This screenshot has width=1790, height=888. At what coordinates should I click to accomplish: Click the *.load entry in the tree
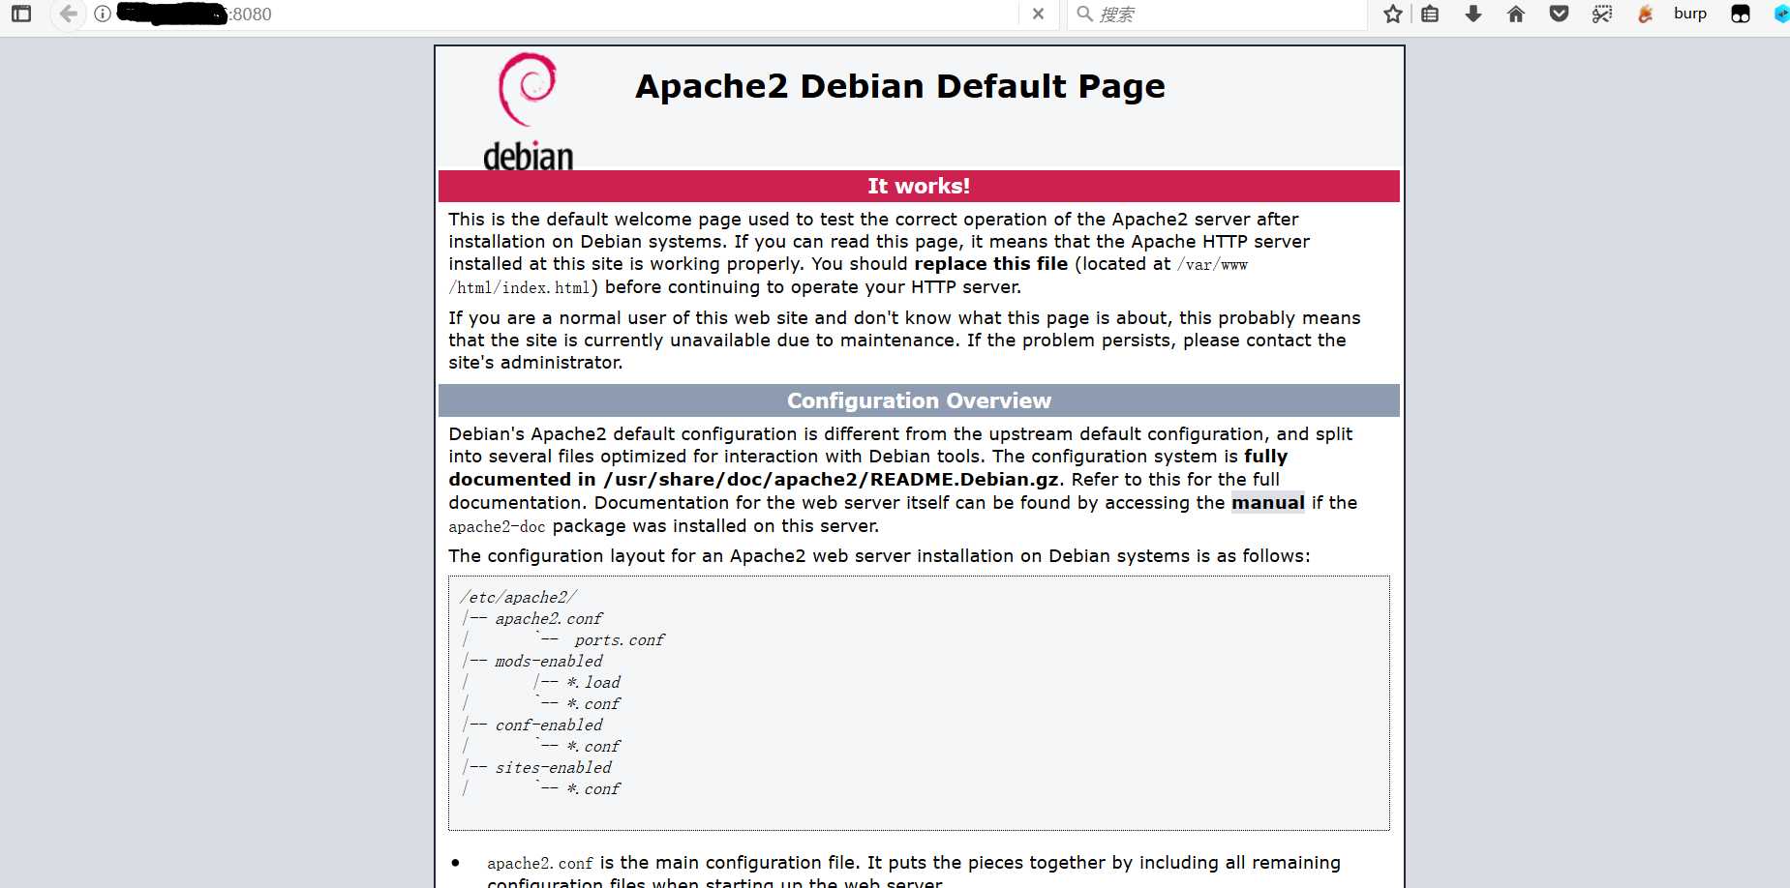point(593,683)
